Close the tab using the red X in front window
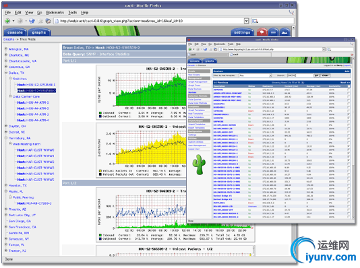Screen dimensions: 360x268 tap(352, 55)
